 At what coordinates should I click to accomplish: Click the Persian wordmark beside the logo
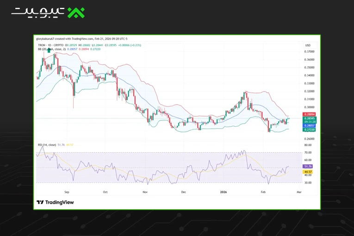click(x=38, y=12)
